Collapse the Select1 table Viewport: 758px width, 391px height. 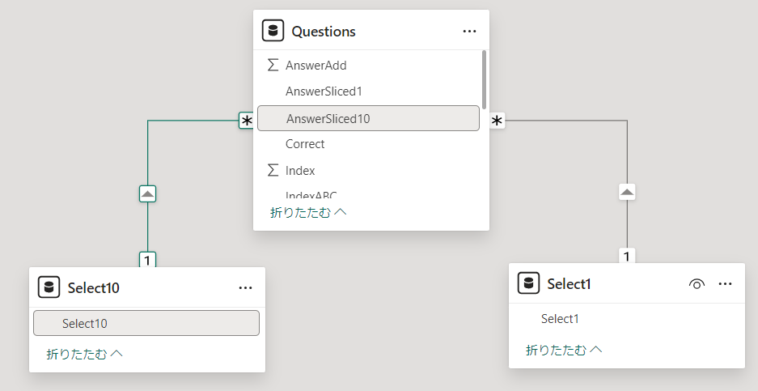(564, 350)
